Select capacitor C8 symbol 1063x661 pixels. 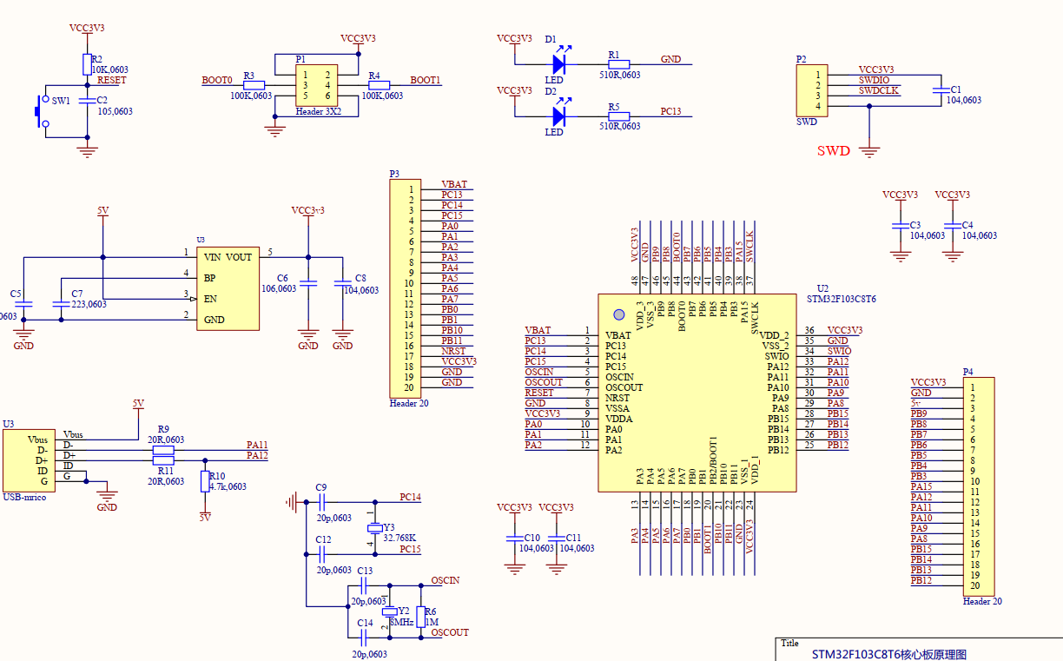tap(343, 283)
